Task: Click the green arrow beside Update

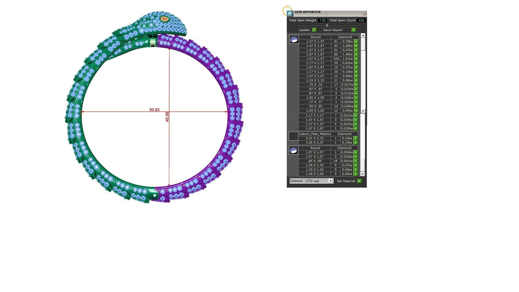Action: point(314,30)
